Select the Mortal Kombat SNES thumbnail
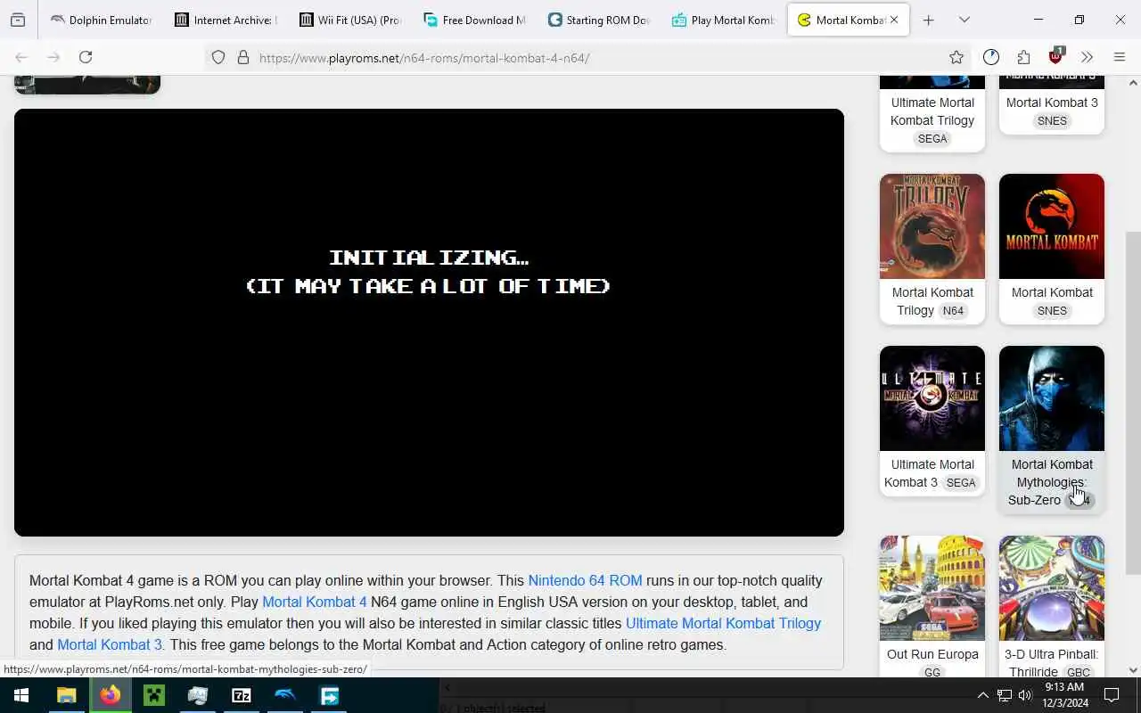This screenshot has width=1141, height=713. (x=1052, y=226)
